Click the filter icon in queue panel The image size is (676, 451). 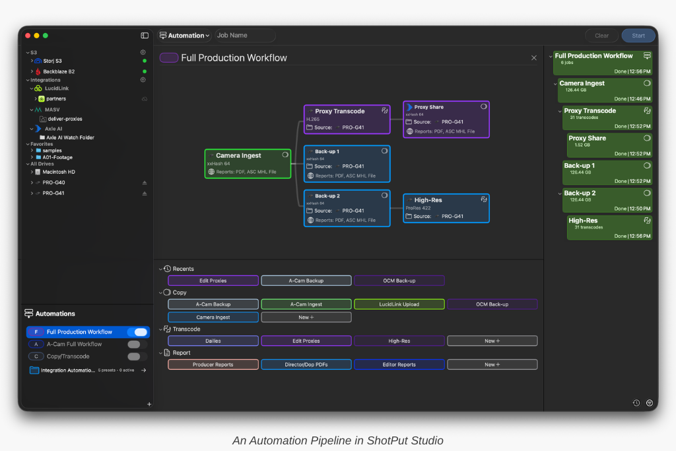[x=650, y=403]
